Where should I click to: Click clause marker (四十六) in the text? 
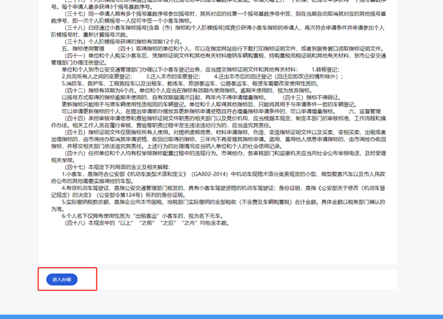tap(75, 153)
